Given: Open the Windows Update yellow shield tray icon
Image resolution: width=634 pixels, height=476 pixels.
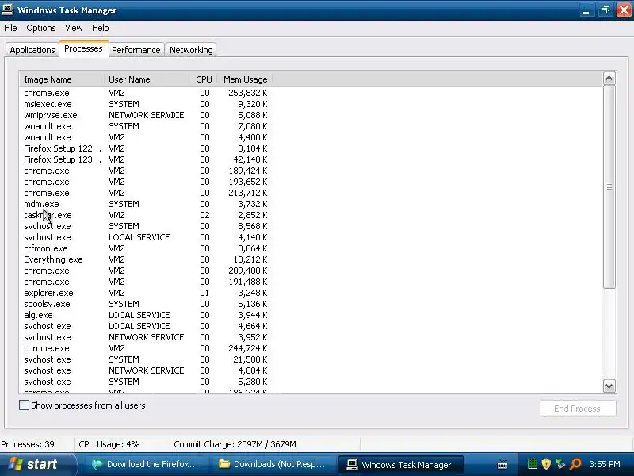Looking at the screenshot, I should 546,464.
